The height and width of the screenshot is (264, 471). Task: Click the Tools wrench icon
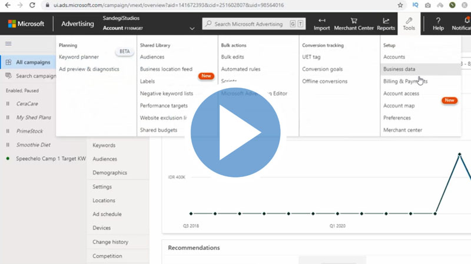click(409, 21)
